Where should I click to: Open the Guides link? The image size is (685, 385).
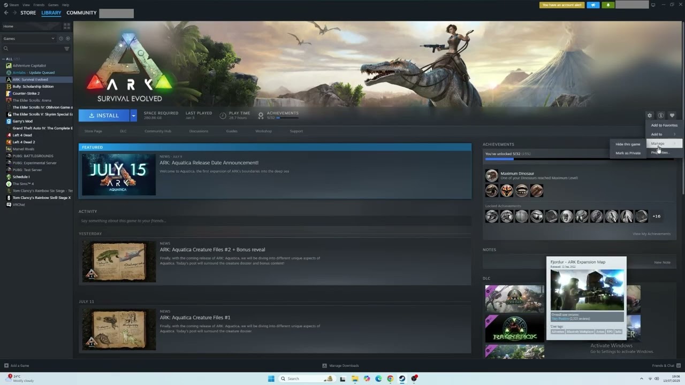232,131
